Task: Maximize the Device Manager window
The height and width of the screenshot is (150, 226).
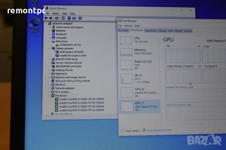Action: coord(182,10)
